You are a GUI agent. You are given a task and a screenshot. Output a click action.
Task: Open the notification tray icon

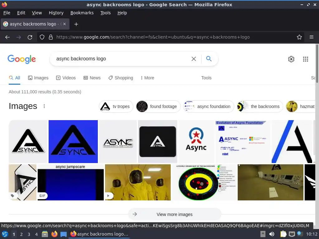click(300, 234)
